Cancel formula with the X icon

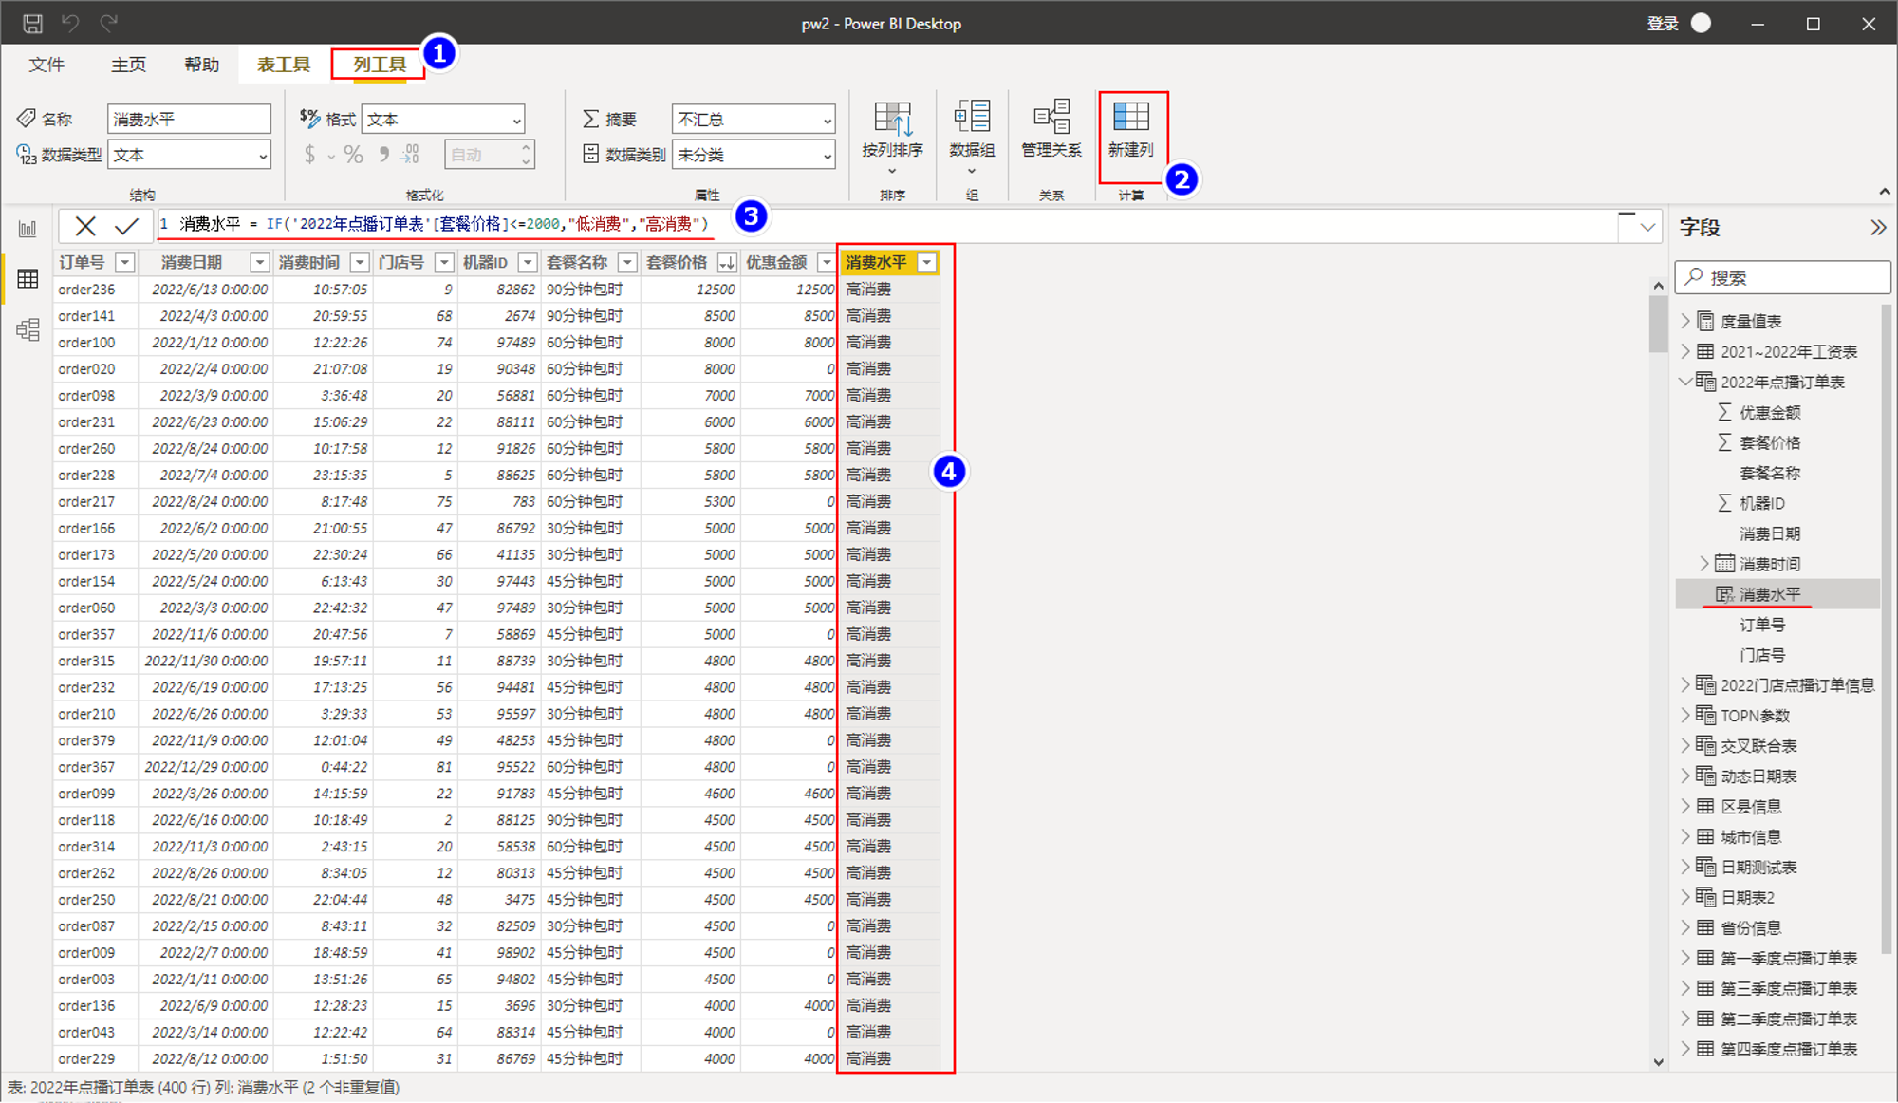[85, 226]
